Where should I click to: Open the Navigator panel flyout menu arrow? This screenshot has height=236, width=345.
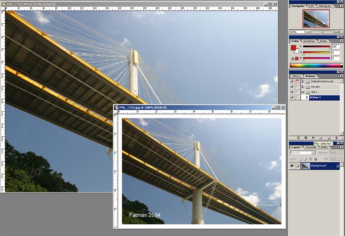[341, 6]
